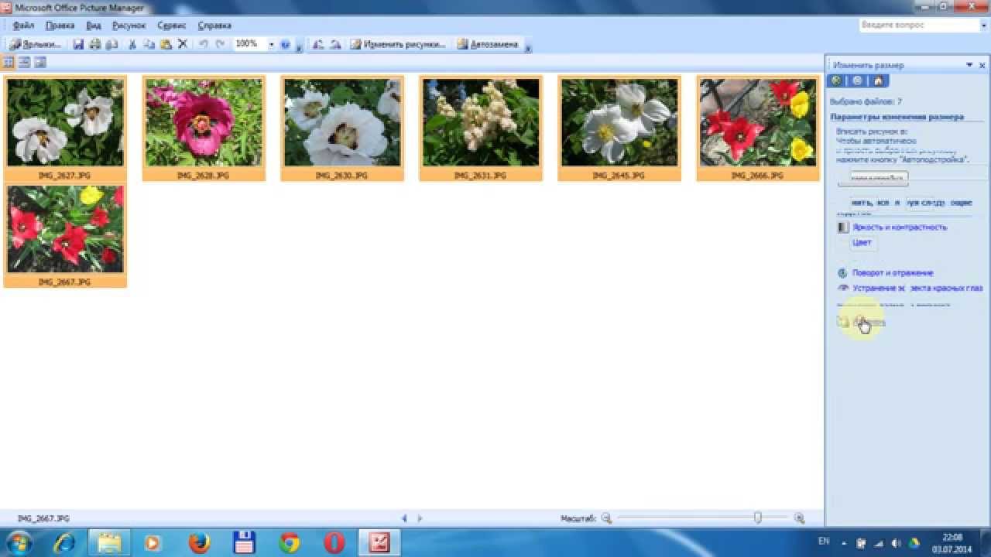Click the Brightness and contrast icon
Image resolution: width=991 pixels, height=557 pixels.
click(844, 227)
